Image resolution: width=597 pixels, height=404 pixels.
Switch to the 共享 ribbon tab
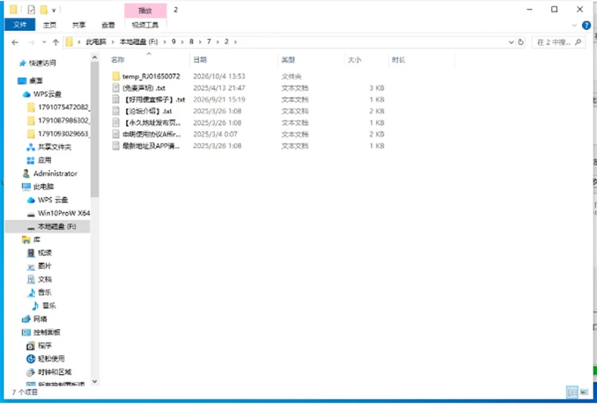pyautogui.click(x=79, y=25)
